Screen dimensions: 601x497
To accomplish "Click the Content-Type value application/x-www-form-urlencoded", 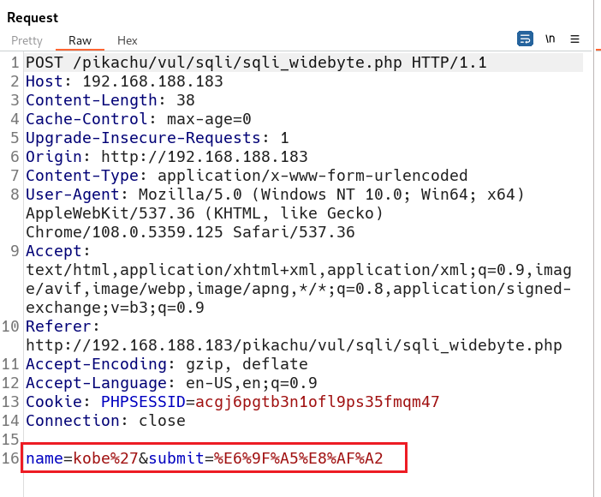I will 312,176.
